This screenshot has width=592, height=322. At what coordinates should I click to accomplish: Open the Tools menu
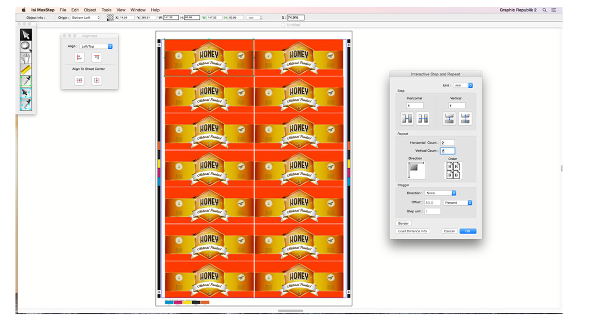106,10
